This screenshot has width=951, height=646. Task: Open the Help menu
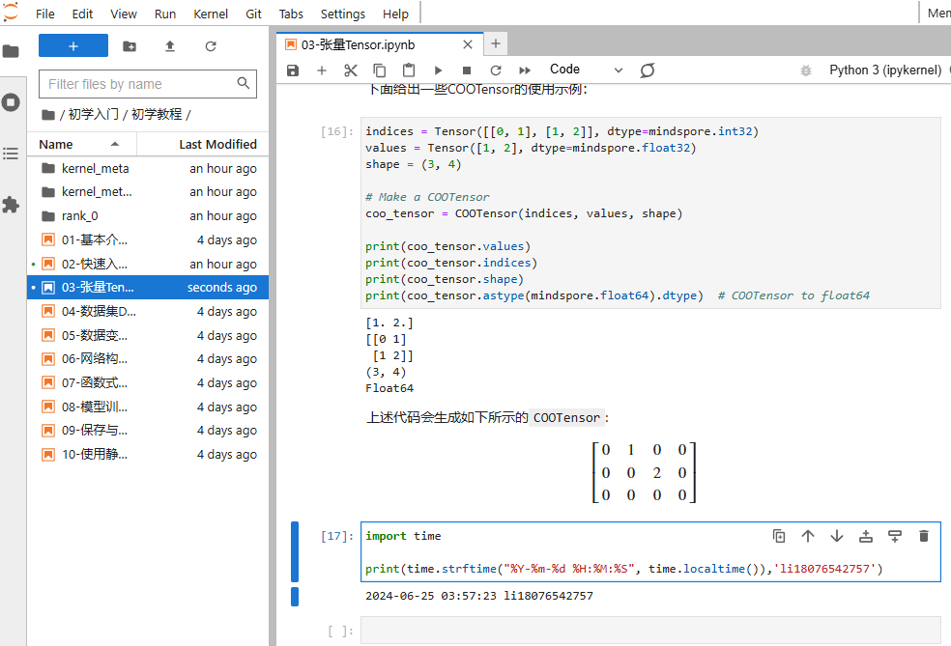[395, 14]
